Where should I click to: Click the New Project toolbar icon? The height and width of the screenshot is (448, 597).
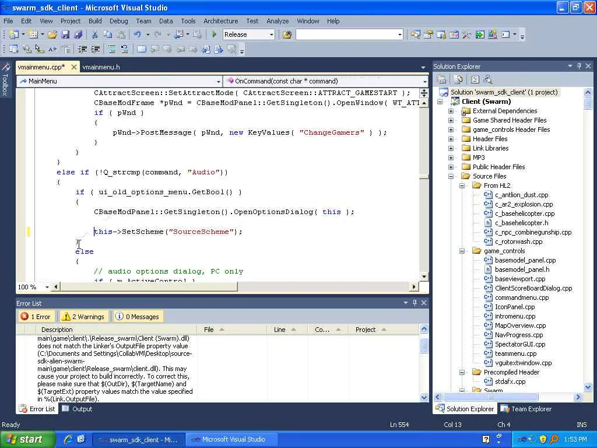click(x=14, y=34)
